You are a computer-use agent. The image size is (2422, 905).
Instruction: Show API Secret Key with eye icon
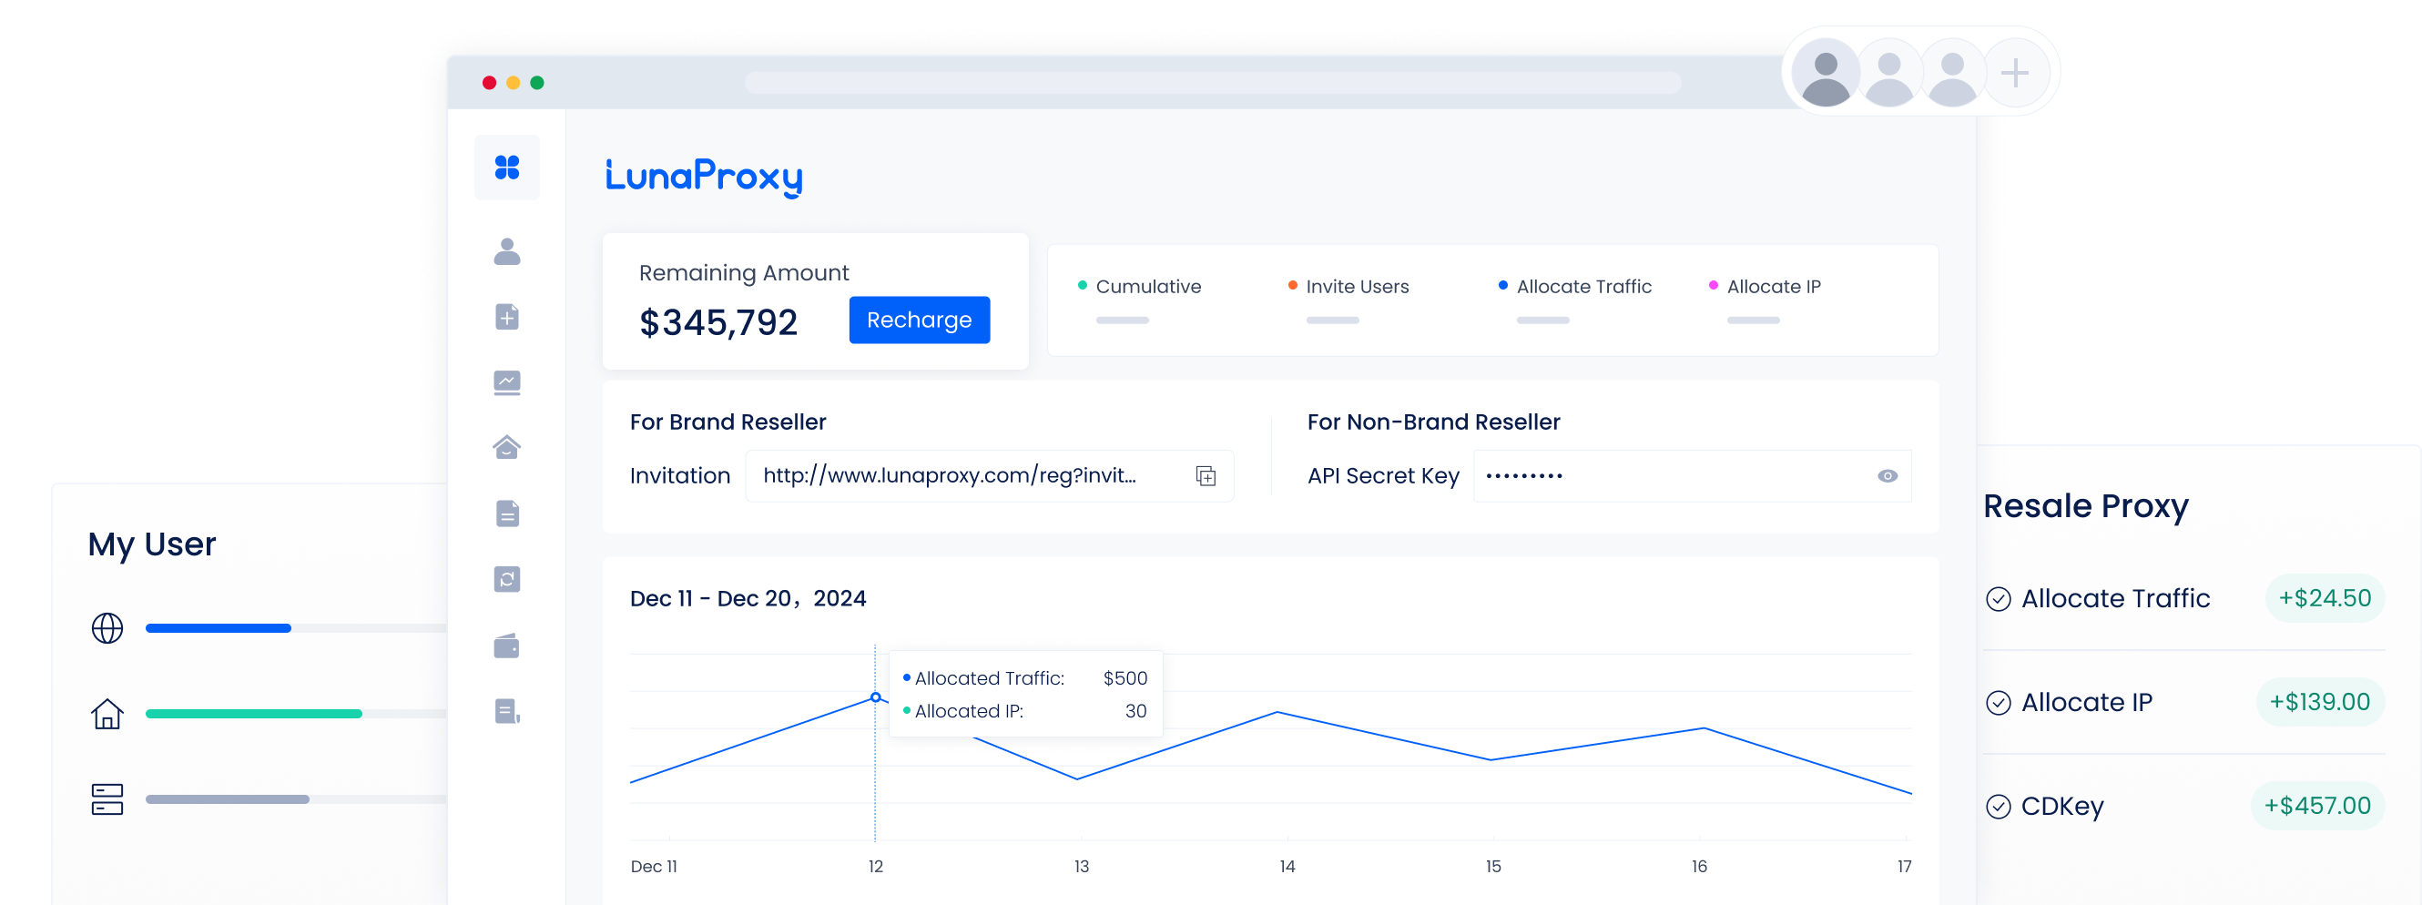(1886, 476)
